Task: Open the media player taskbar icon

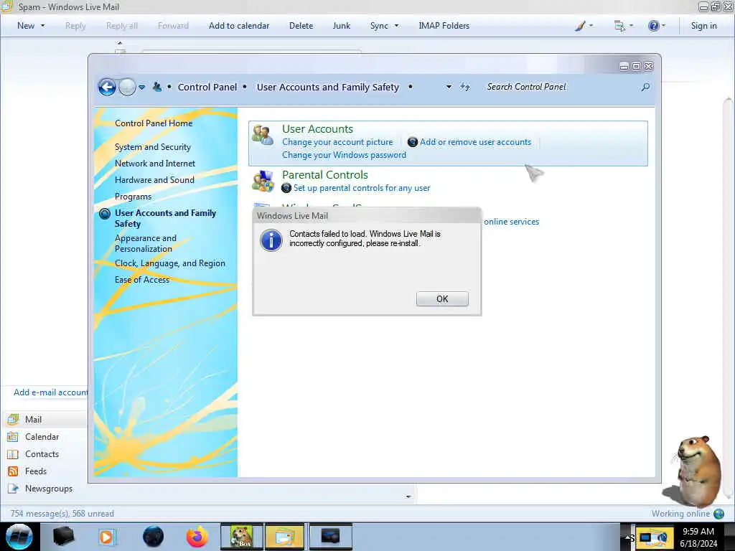Action: (107, 537)
